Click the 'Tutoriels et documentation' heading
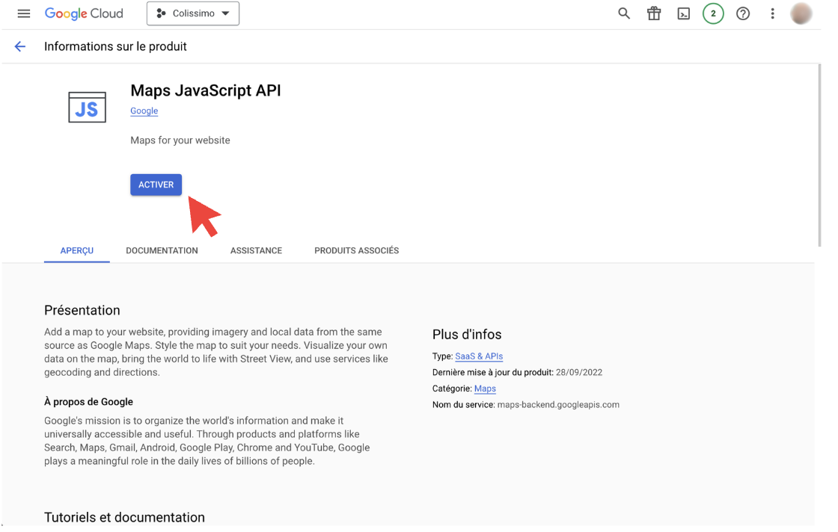Screen dimensions: 838x532 [x=124, y=517]
